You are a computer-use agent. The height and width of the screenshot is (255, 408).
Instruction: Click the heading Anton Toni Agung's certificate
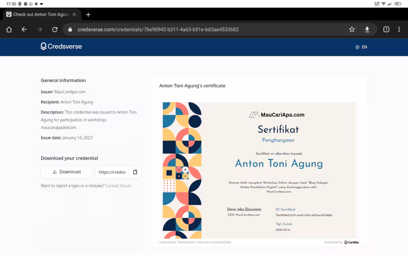192,86
